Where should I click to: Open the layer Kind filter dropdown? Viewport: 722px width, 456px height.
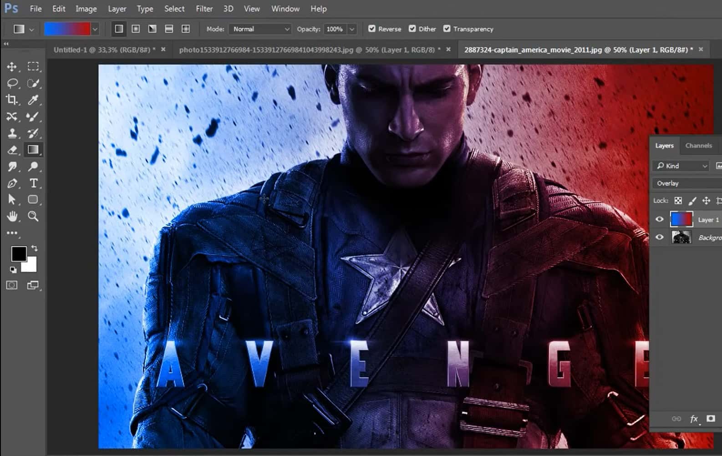[x=681, y=166]
